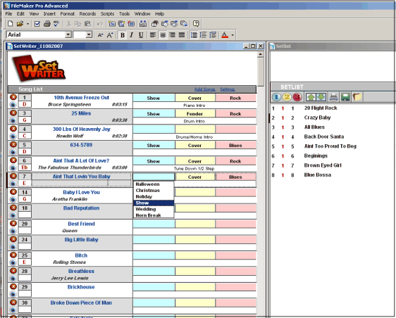
Task: Click the Add Songs link
Action: (x=205, y=89)
